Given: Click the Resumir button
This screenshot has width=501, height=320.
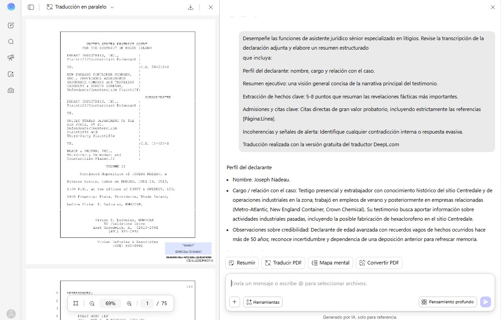Looking at the screenshot, I should (242, 263).
